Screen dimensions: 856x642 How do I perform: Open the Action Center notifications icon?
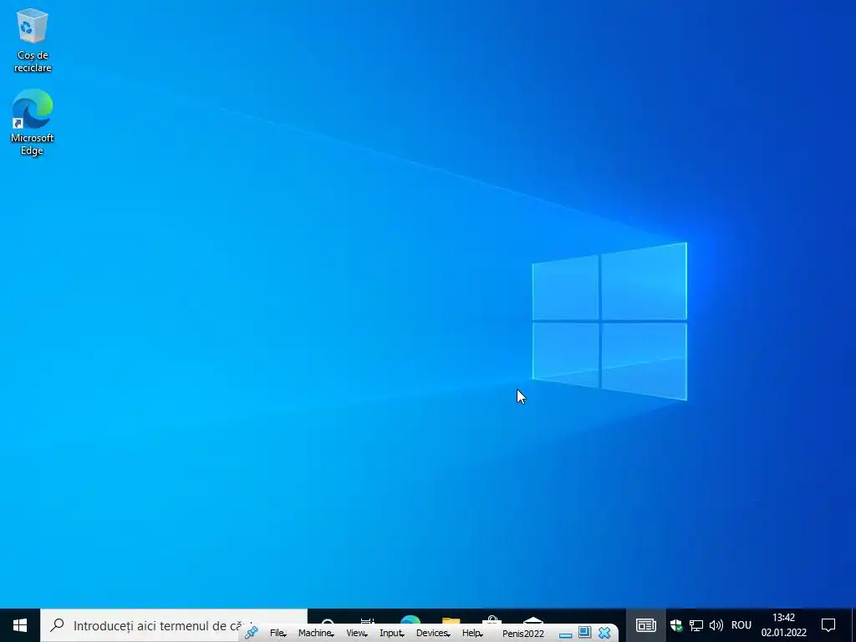pyautogui.click(x=828, y=625)
